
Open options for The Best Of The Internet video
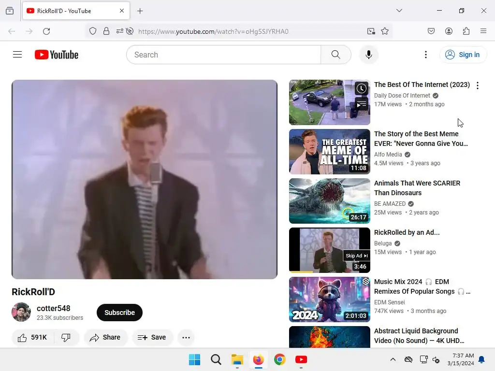(477, 86)
